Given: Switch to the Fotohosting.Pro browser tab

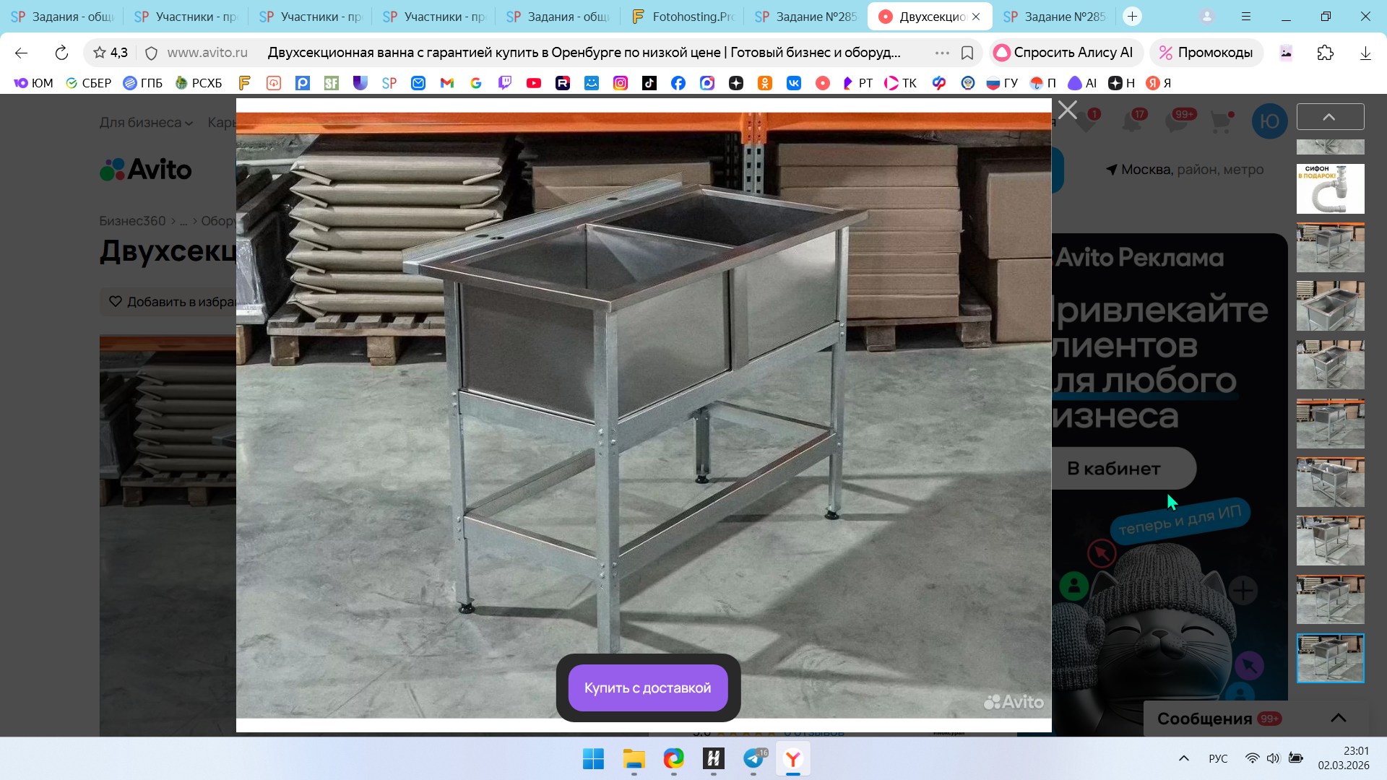Looking at the screenshot, I should tap(681, 16).
